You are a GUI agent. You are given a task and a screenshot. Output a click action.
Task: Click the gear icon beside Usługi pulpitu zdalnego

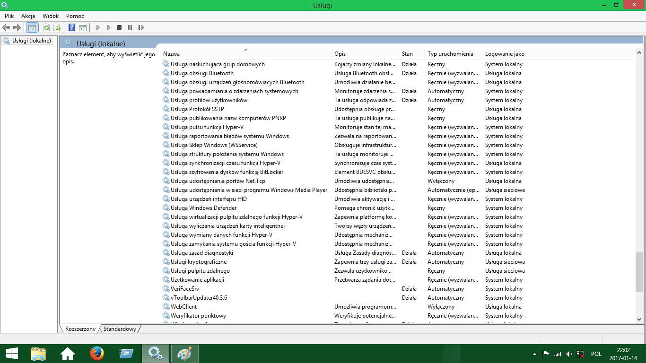166,271
